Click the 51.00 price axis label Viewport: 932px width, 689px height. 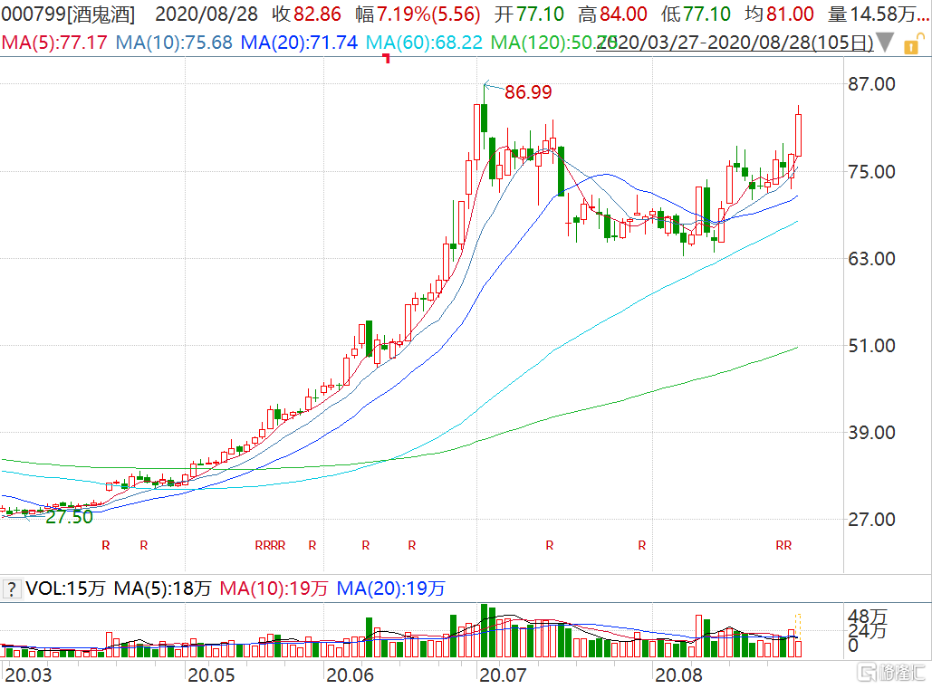coord(871,346)
